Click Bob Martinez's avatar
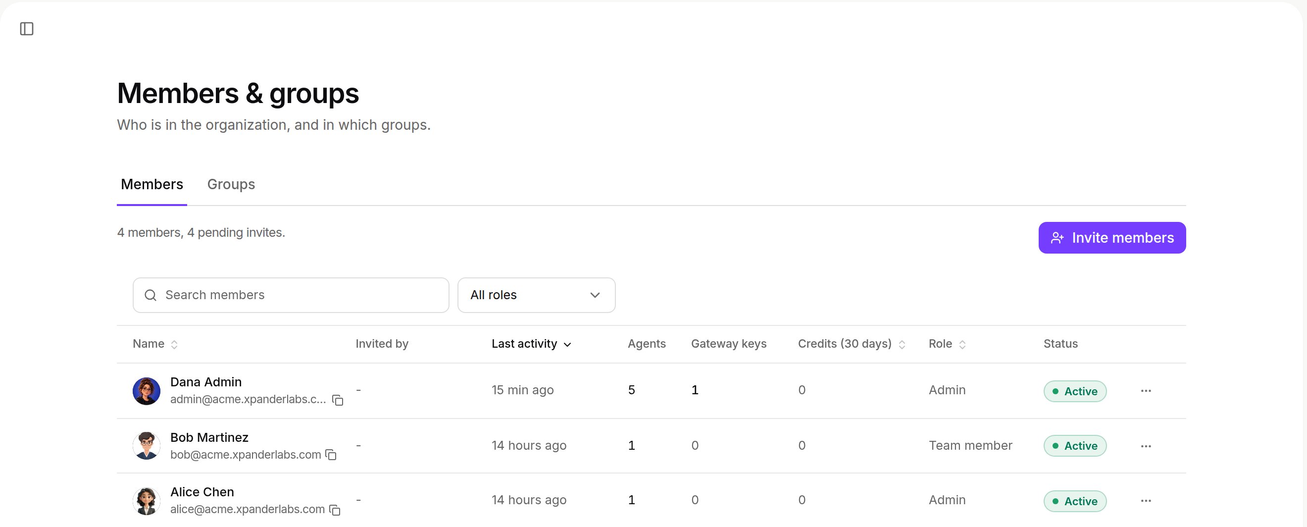Image resolution: width=1307 pixels, height=527 pixels. (x=146, y=445)
